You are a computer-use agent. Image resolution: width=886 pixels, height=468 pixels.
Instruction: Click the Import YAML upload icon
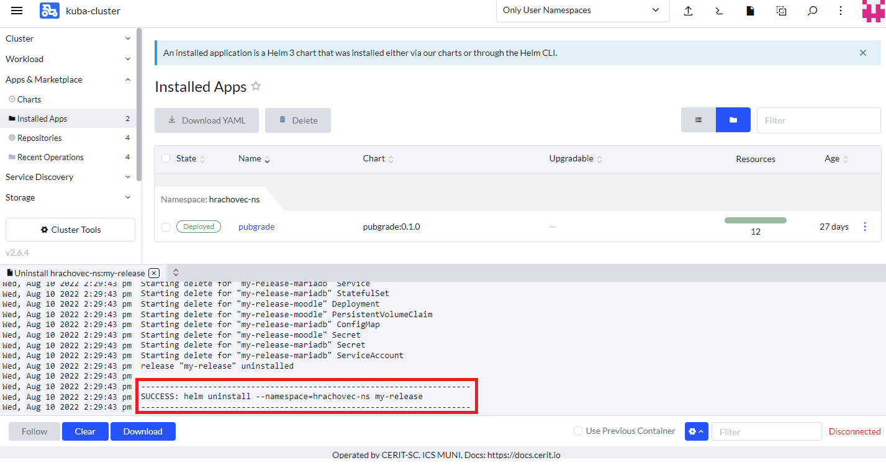pos(688,11)
